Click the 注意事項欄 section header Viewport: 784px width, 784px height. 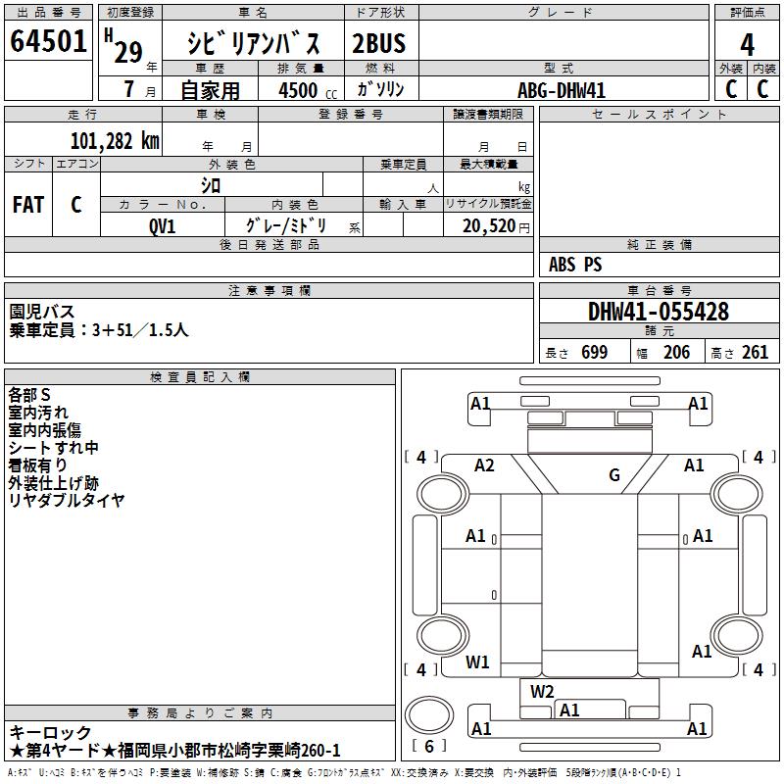[269, 290]
